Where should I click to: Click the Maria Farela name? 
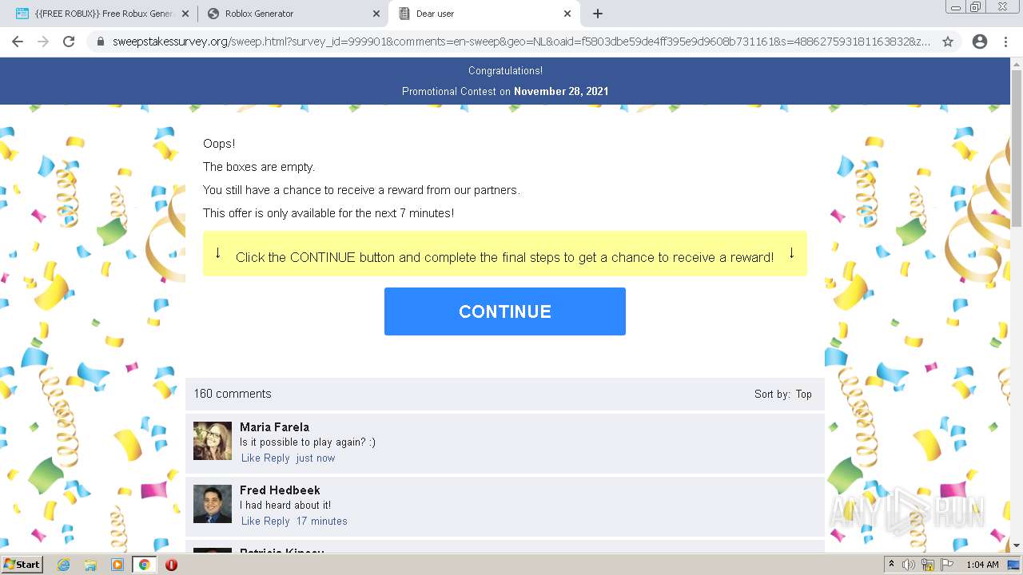click(274, 427)
